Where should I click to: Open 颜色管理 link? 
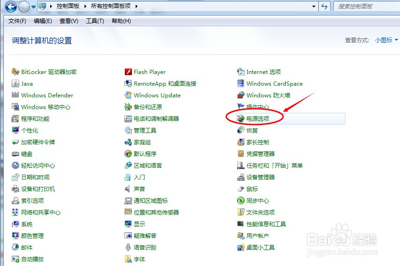pyautogui.click(x=32, y=236)
